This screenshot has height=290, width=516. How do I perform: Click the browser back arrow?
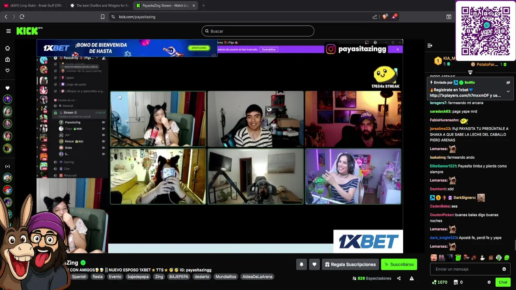pyautogui.click(x=6, y=17)
